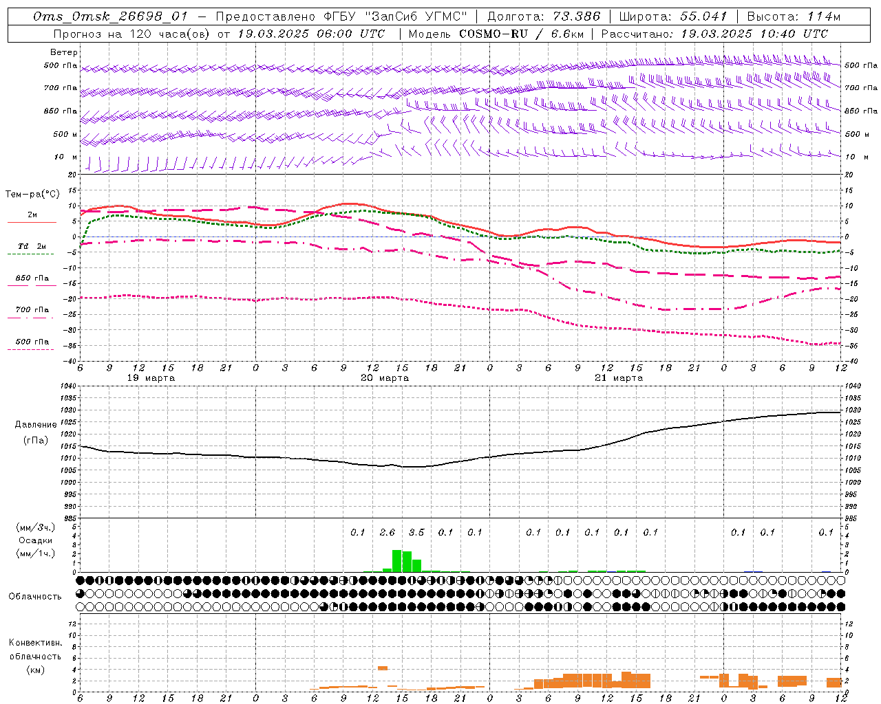
Task: Click the Ветер wind panel label
Action: [64, 52]
